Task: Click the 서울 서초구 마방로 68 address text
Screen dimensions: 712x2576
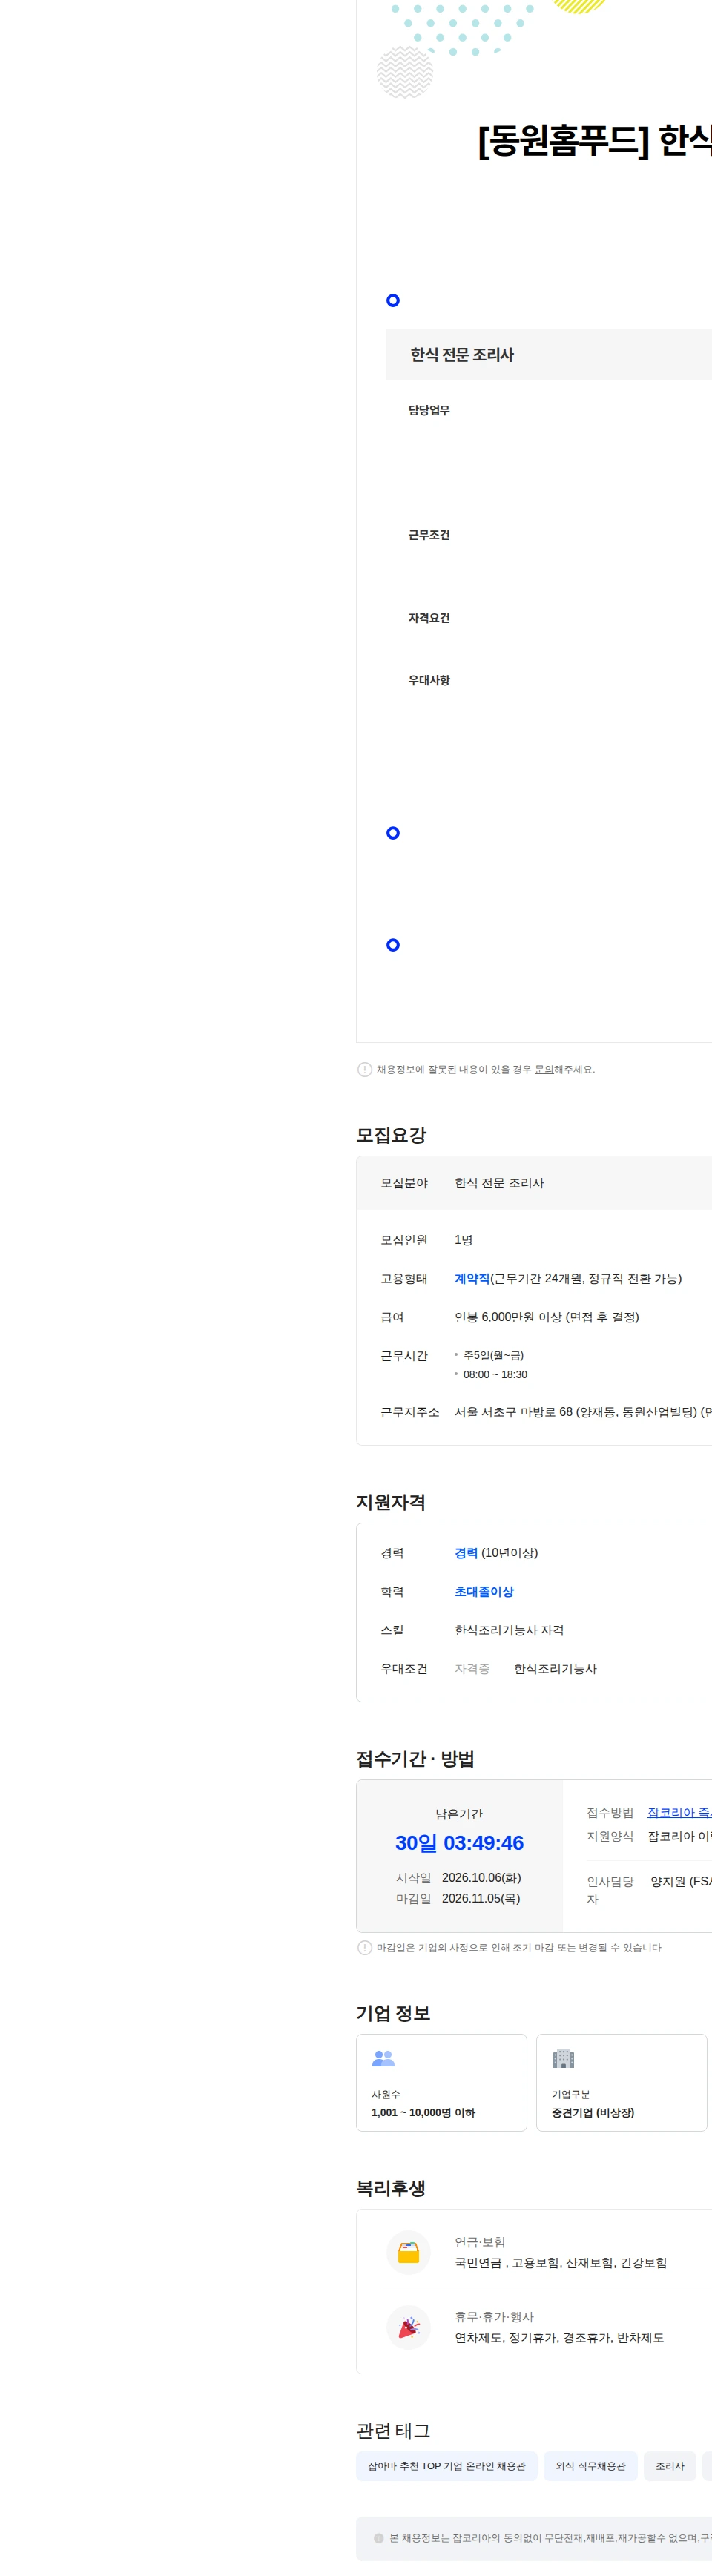Action: click(x=583, y=1412)
